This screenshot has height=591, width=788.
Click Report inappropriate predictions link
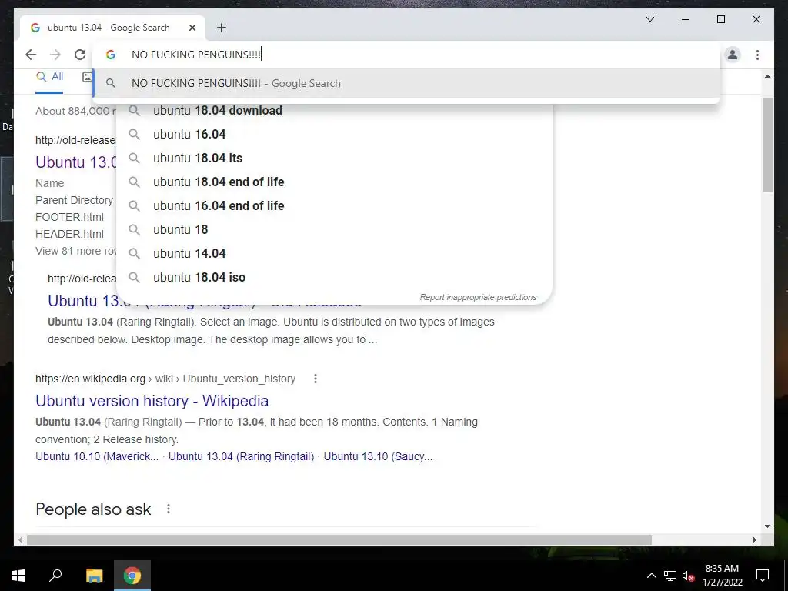(478, 297)
